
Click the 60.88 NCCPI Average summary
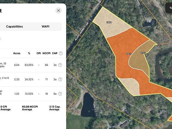click(30, 108)
